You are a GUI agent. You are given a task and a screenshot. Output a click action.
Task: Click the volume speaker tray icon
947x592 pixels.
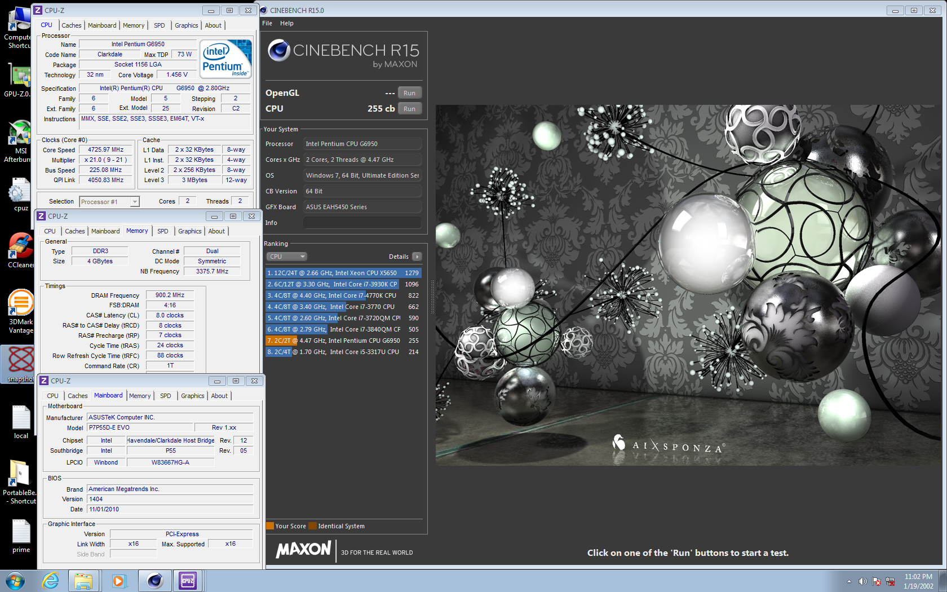(862, 581)
